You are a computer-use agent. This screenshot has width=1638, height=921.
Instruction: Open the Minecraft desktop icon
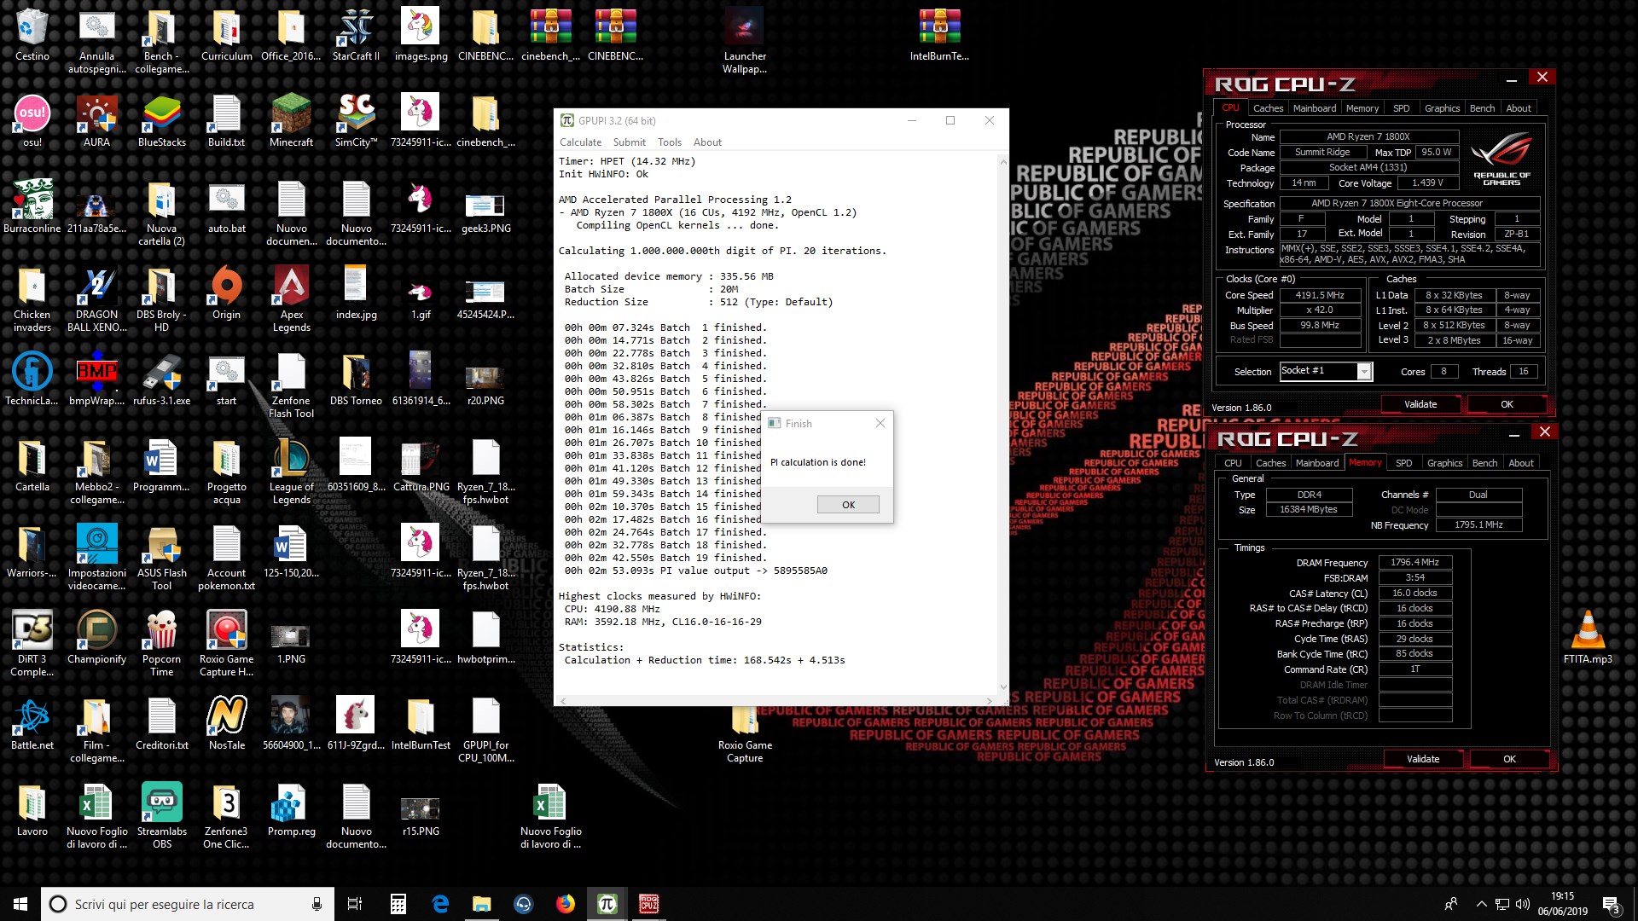click(x=291, y=122)
